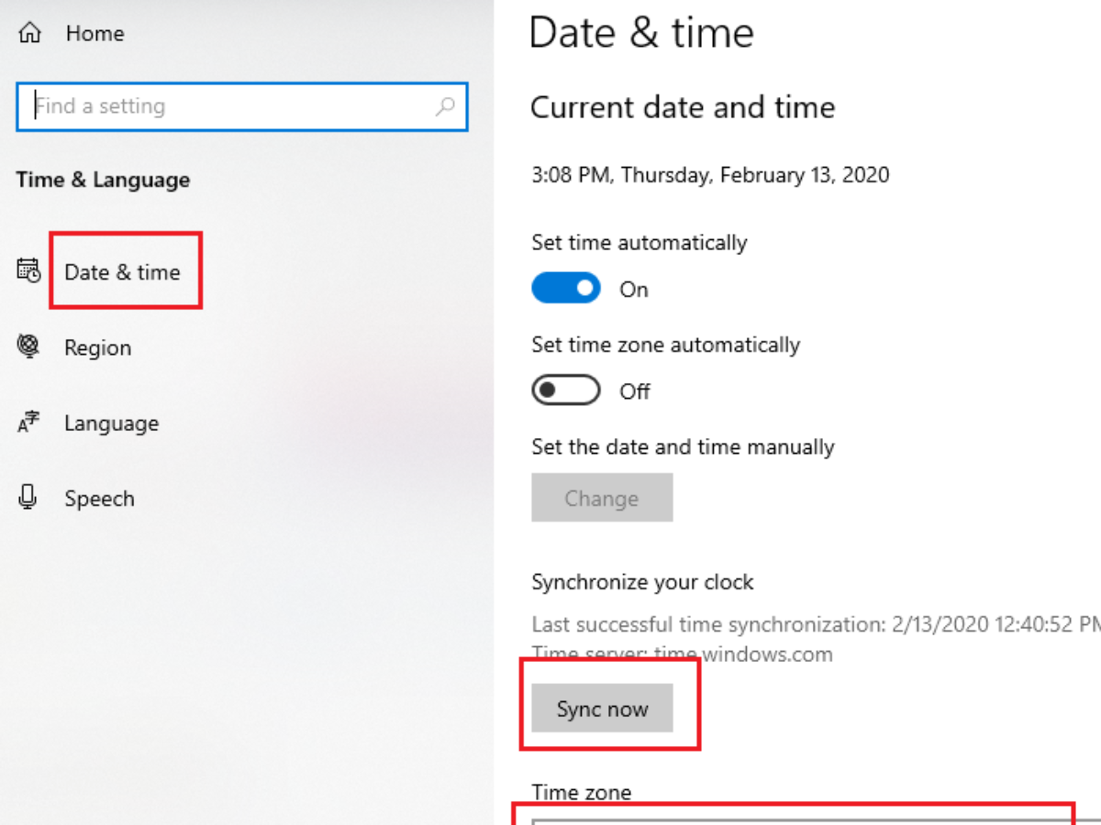The height and width of the screenshot is (825, 1101).
Task: Click the Language characters icon
Action: [x=28, y=423]
